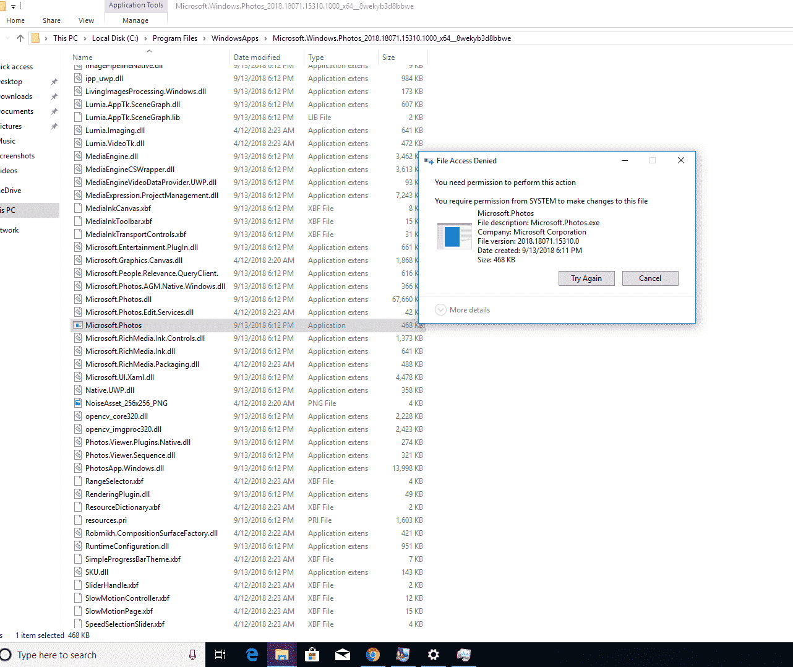Open Microsoft Store from the taskbar
This screenshot has height=667, width=793.
click(x=312, y=655)
